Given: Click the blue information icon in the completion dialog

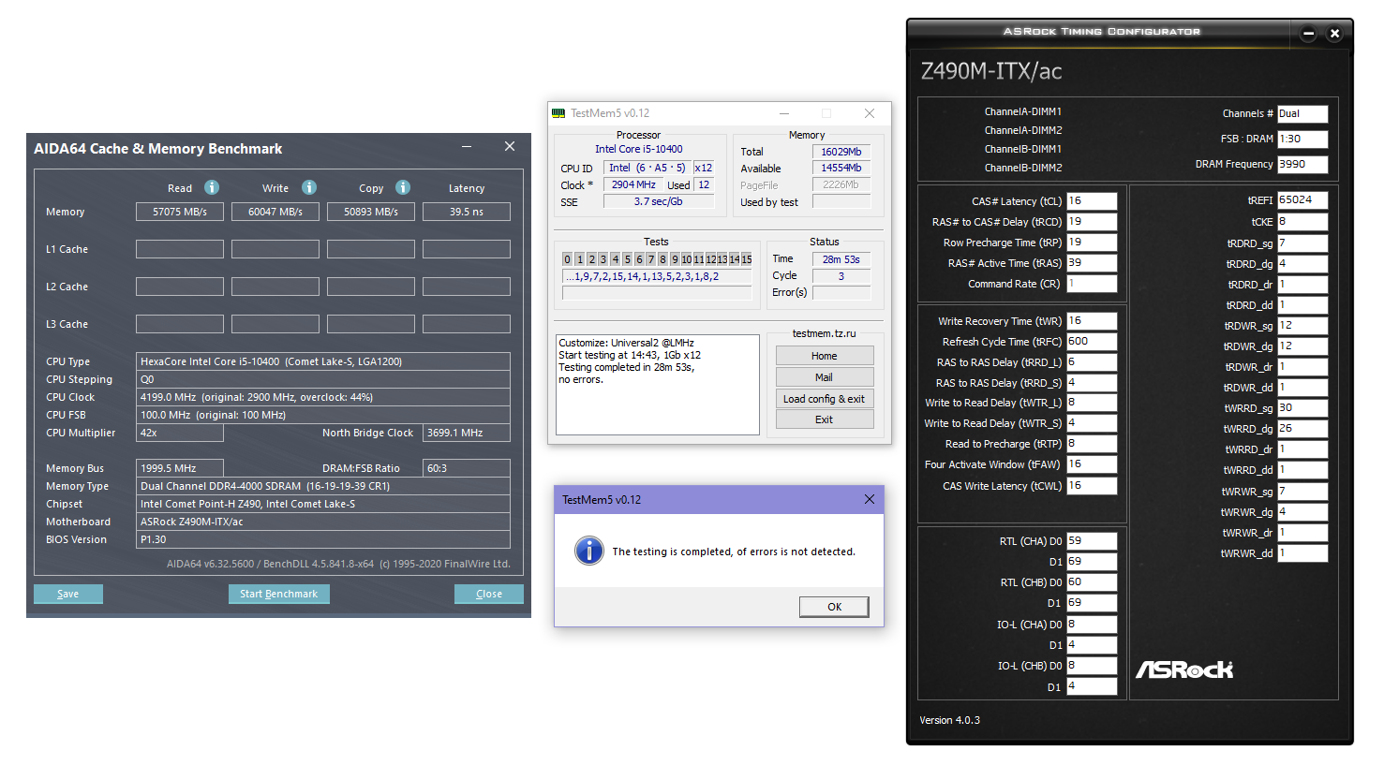Looking at the screenshot, I should pos(588,551).
